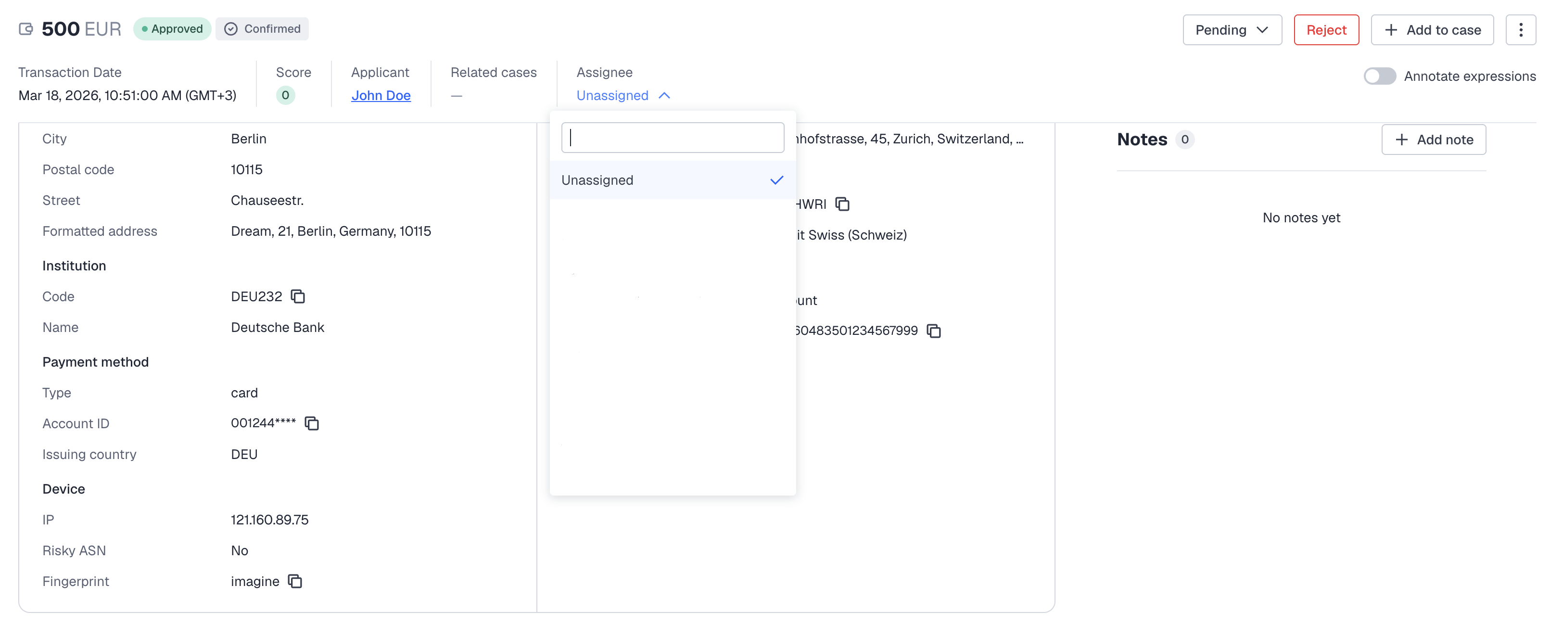Click the Score value 0 badge
1550x637 pixels.
[x=285, y=95]
